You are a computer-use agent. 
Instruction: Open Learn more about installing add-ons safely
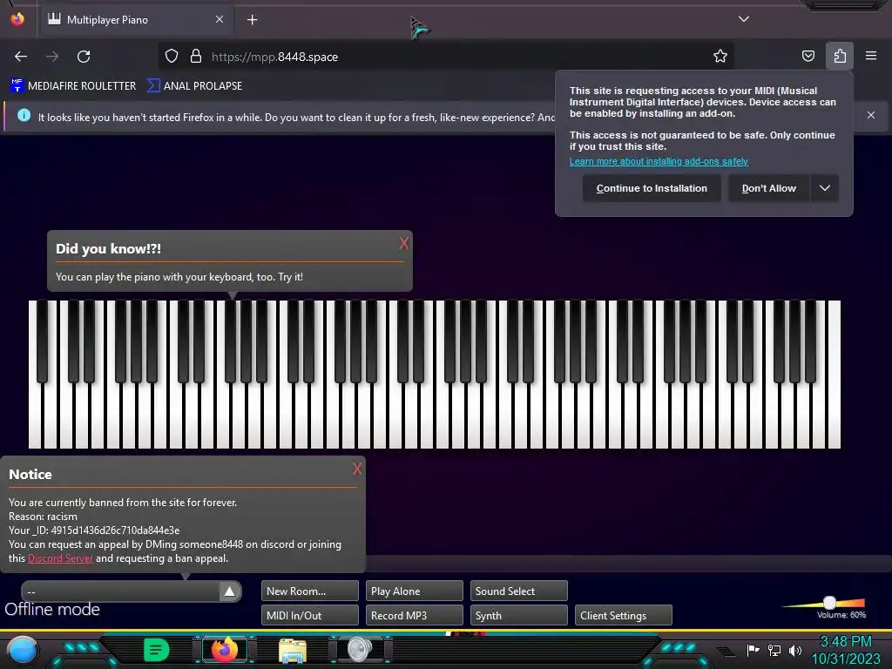659,161
